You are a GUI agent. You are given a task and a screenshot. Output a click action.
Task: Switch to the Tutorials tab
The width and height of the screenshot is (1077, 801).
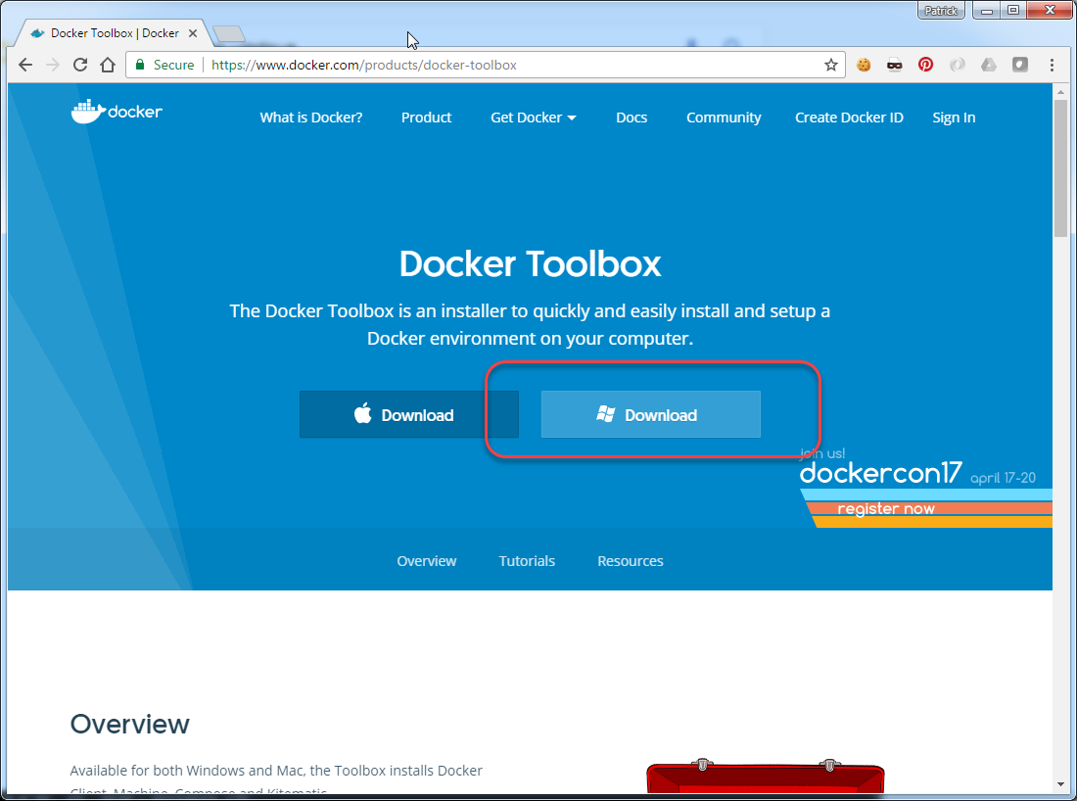pos(527,560)
